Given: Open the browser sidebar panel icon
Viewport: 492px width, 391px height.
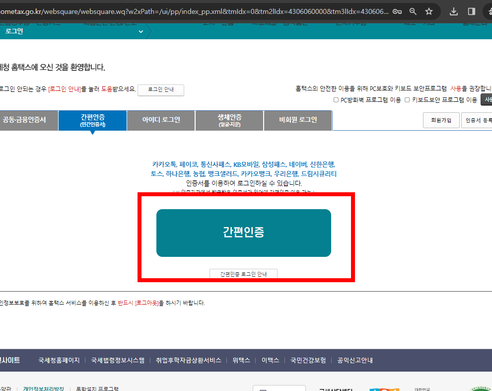Looking at the screenshot, I should tap(472, 10).
